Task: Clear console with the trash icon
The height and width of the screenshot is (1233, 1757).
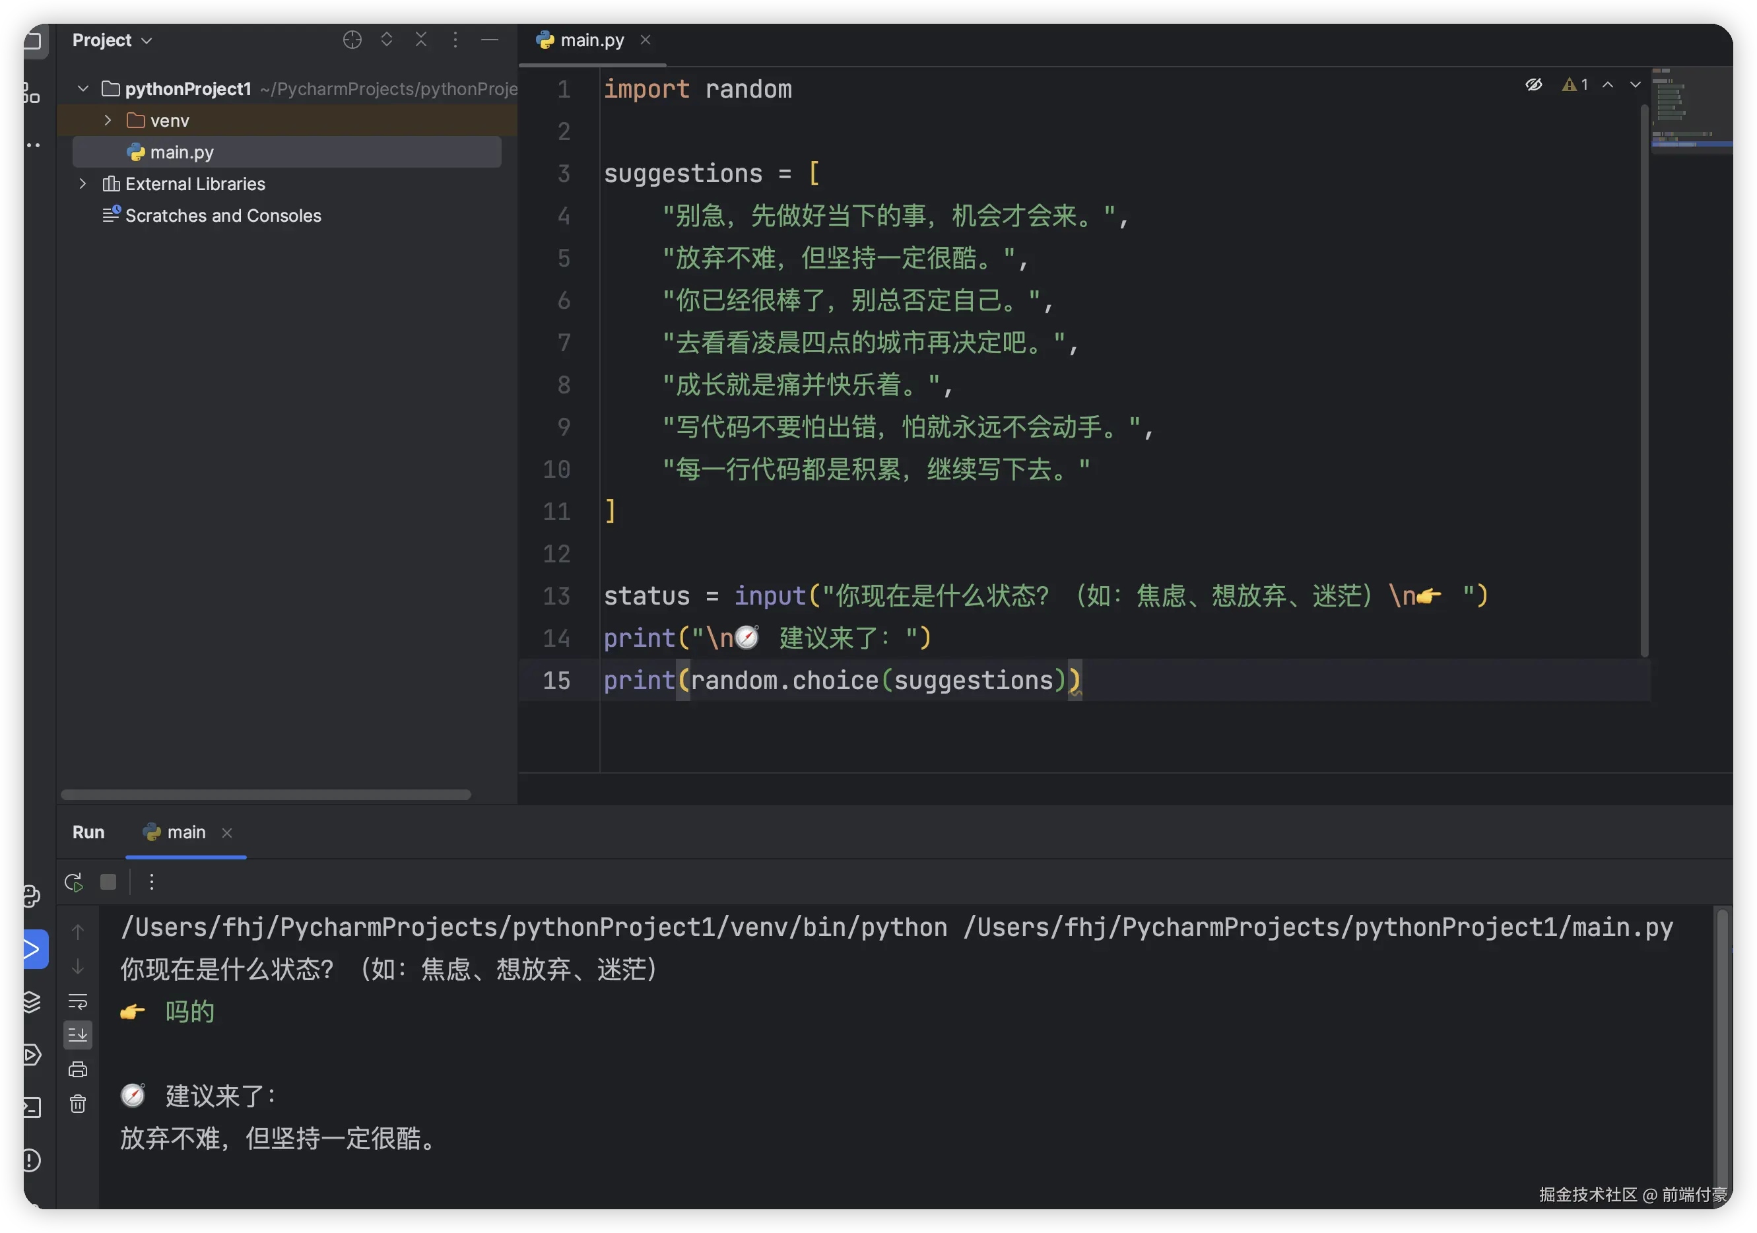Action: (x=78, y=1104)
